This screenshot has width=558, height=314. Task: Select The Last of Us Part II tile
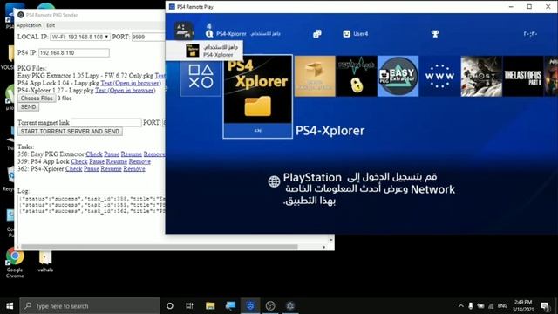tap(523, 76)
